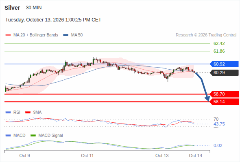Viewport: 240px width, 162px height.
Task: Click the Oct 11 axis date
Action: 87,156
